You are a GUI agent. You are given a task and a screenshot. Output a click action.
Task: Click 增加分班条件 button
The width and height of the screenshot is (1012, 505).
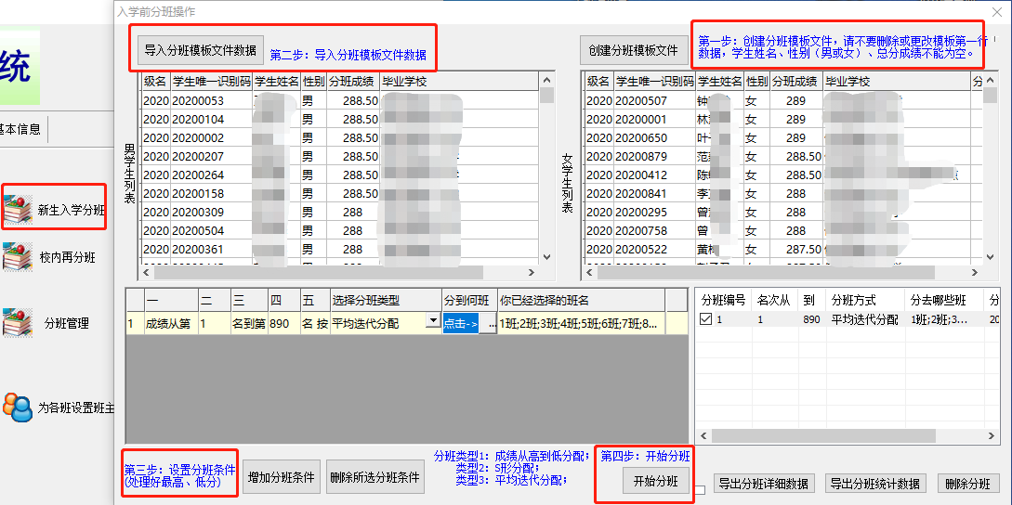[283, 477]
